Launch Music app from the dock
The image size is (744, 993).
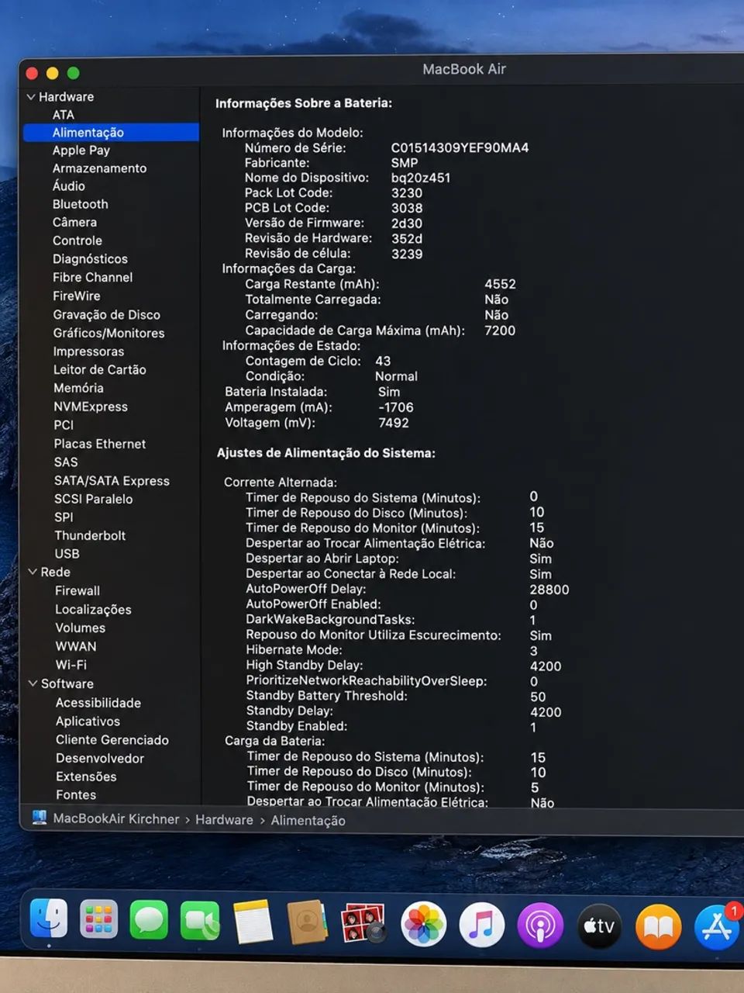tap(481, 926)
